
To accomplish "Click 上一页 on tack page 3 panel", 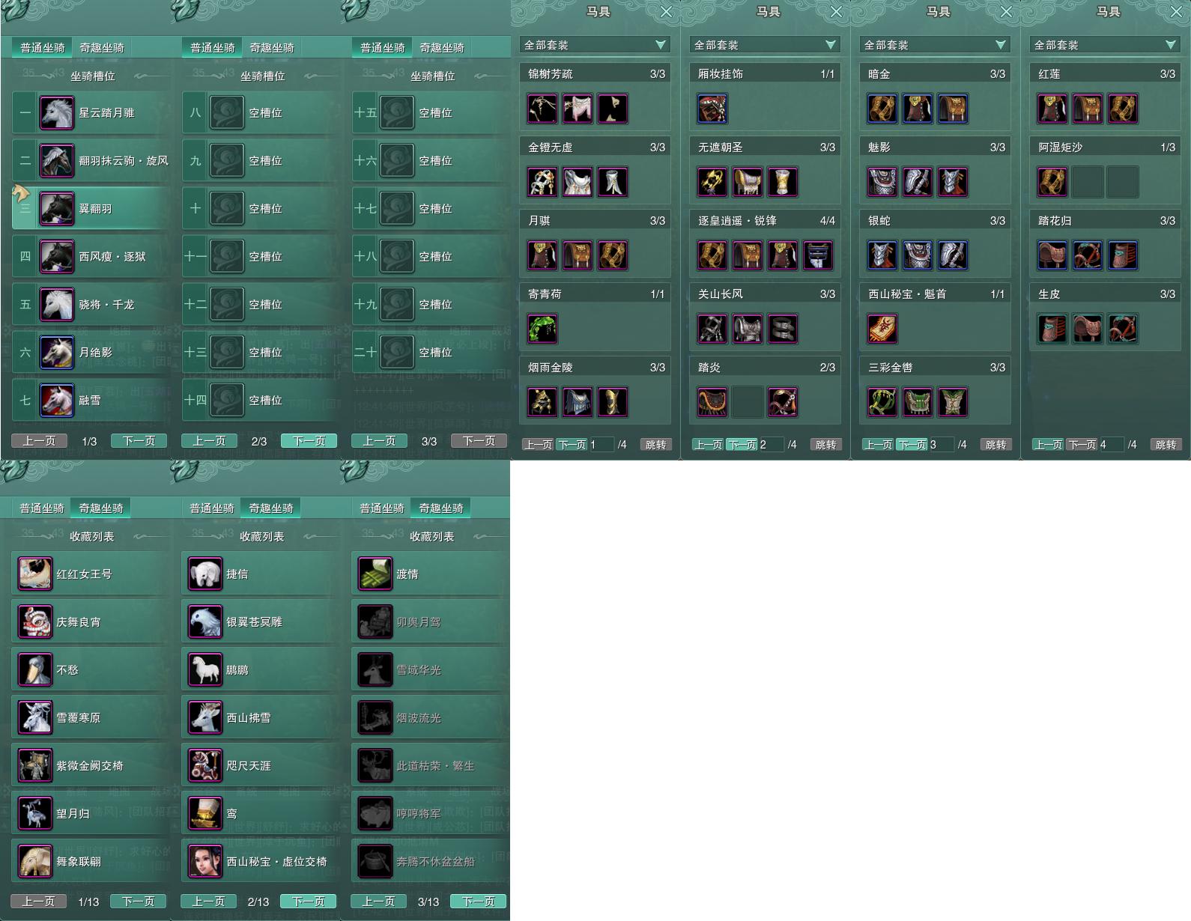I will click(x=878, y=445).
